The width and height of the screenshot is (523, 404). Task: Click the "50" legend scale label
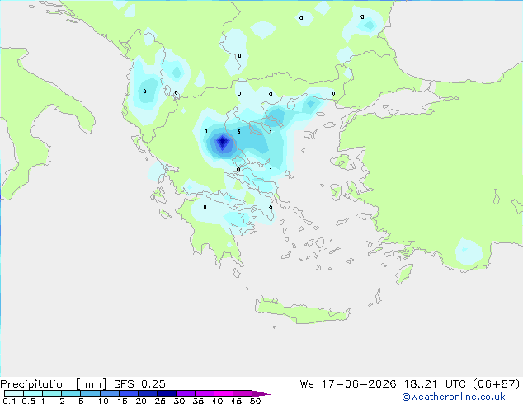[255, 401]
